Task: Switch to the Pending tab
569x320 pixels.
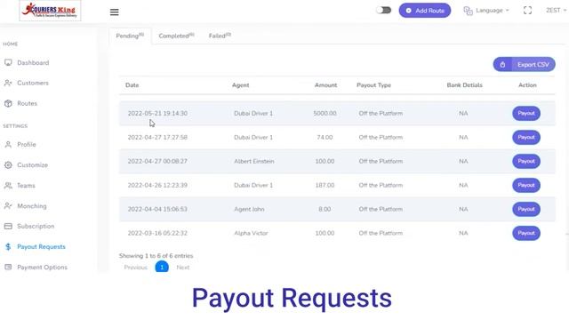Action: point(130,36)
